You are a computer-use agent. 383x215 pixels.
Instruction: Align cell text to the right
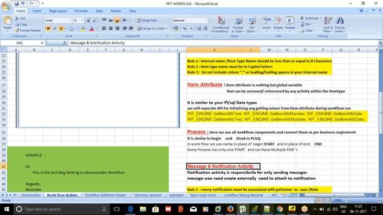pos(117,29)
